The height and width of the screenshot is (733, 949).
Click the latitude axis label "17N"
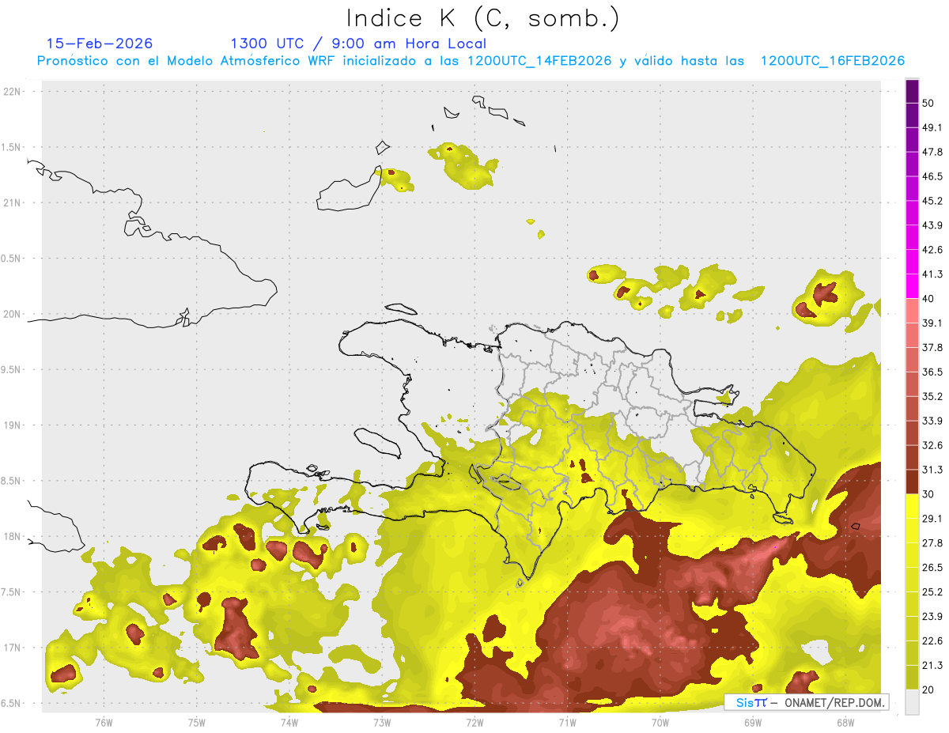click(13, 648)
